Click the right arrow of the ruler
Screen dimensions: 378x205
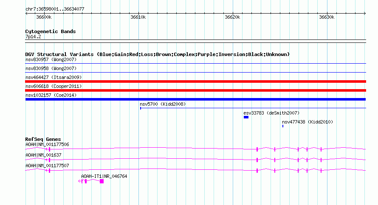point(365,14)
